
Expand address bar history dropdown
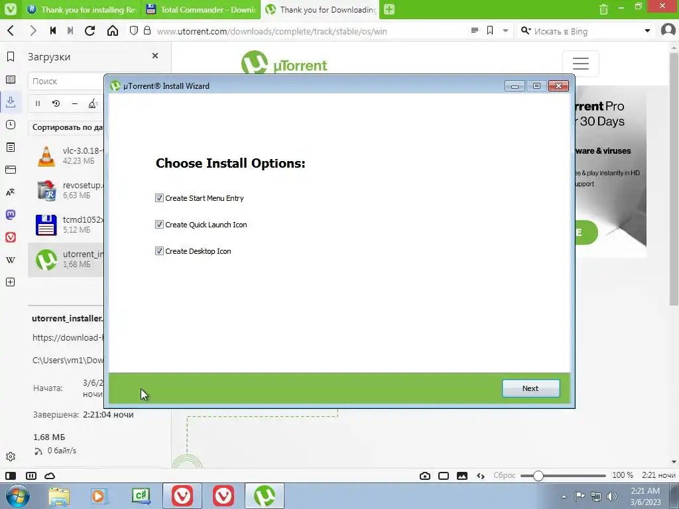click(505, 30)
